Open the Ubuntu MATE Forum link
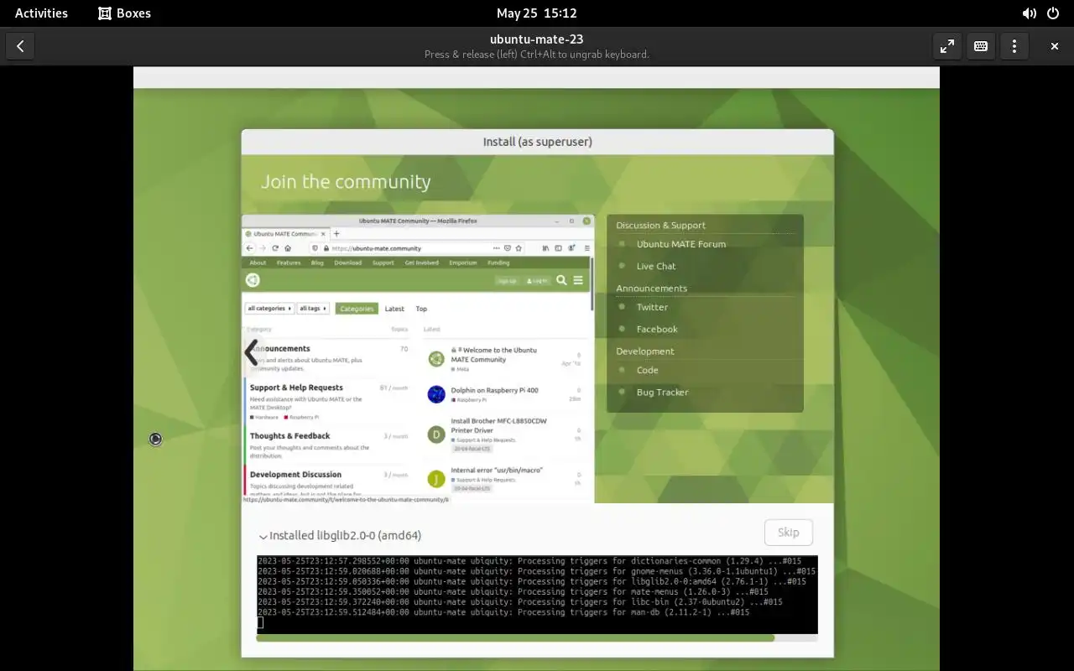 [681, 244]
